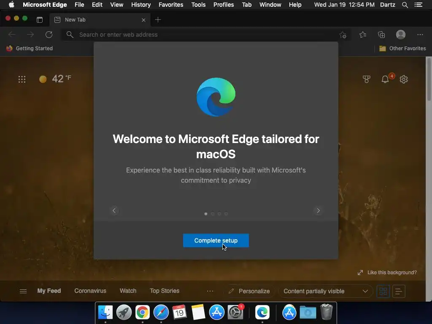Select the Coronavirus tab
The image size is (432, 324).
[x=90, y=291]
